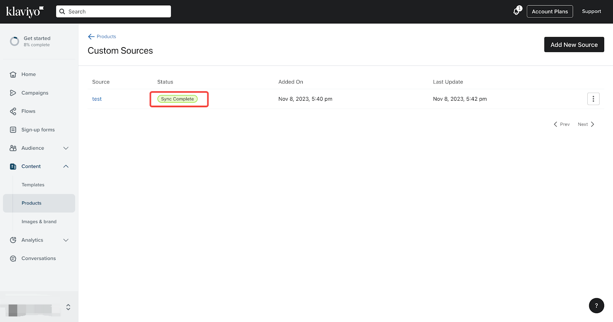Click the Conversations chat icon
The width and height of the screenshot is (613, 322).
coord(13,258)
